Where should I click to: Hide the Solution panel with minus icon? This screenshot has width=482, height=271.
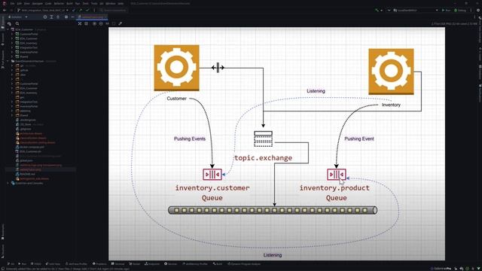pyautogui.click(x=72, y=17)
